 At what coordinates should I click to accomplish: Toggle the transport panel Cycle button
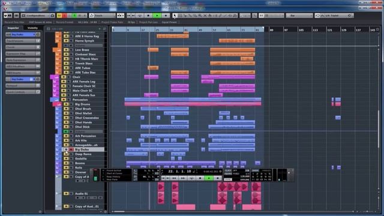coord(191,178)
